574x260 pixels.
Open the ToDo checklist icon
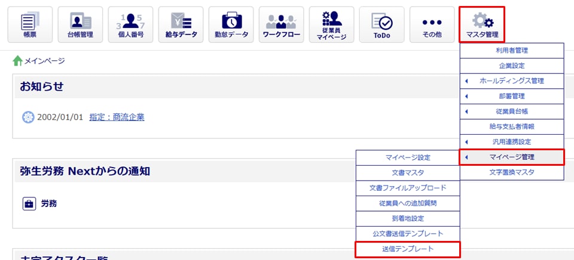pyautogui.click(x=381, y=24)
